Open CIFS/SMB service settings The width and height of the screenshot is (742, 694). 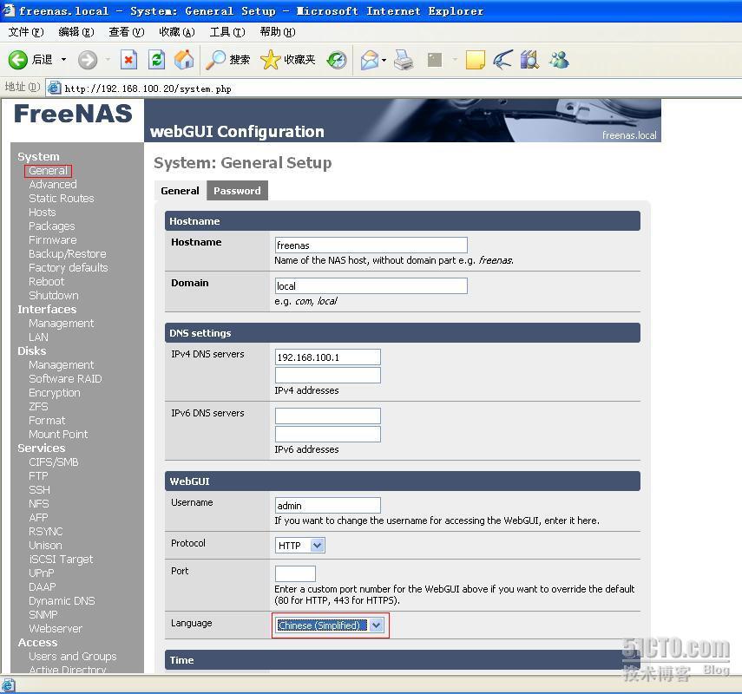(x=54, y=462)
